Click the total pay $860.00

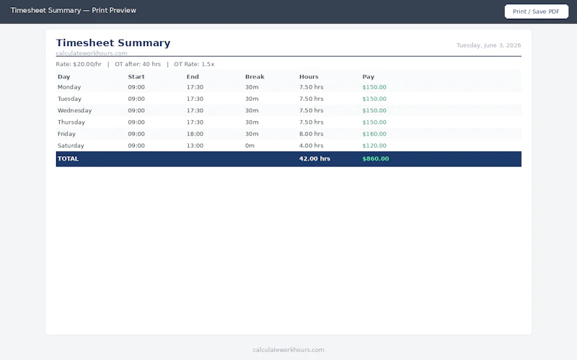[x=375, y=158]
